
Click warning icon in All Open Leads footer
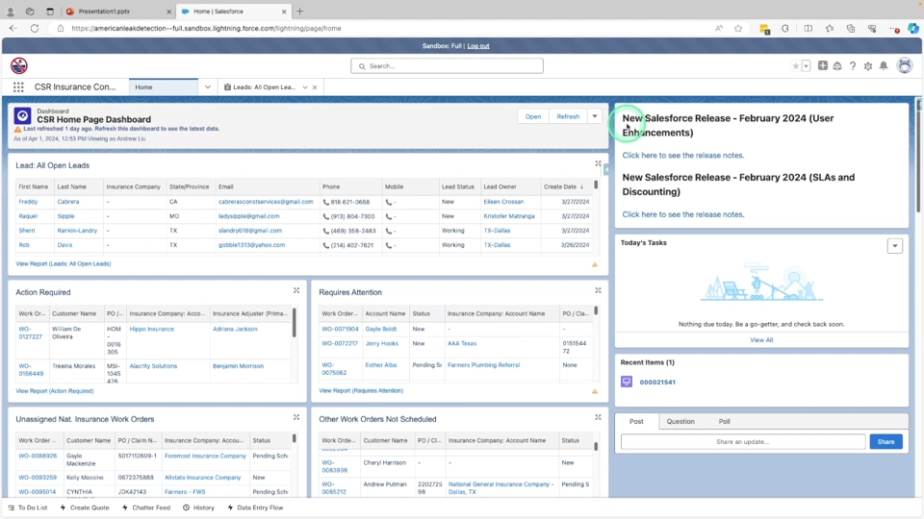pyautogui.click(x=595, y=265)
